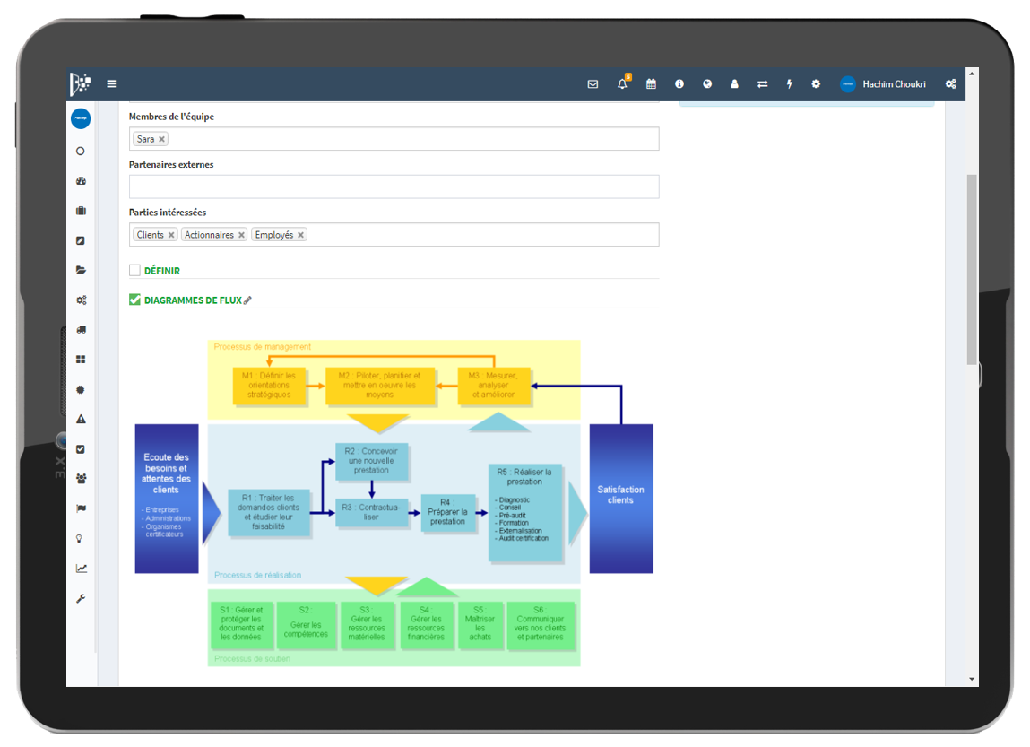
Task: Open notifications bell with badge
Action: 623,83
